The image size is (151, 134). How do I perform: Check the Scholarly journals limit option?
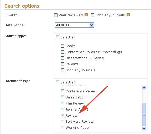92,15
